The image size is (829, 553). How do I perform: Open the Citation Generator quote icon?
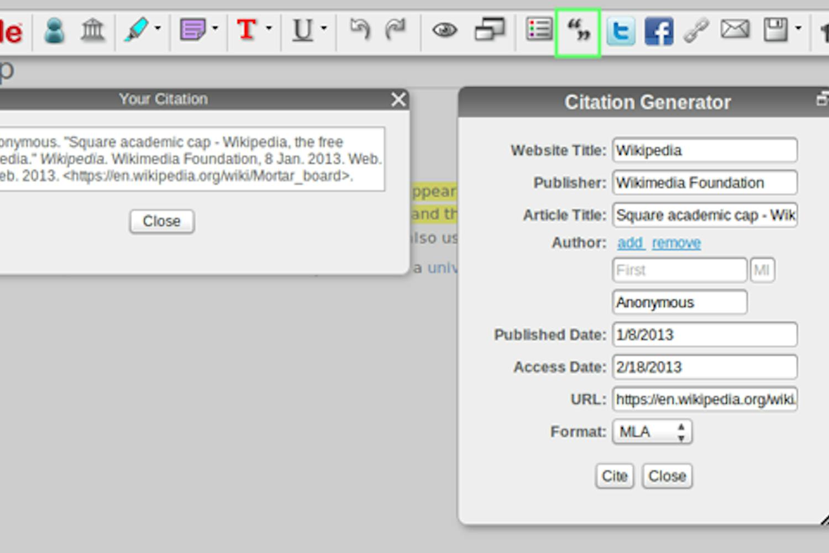(x=578, y=32)
